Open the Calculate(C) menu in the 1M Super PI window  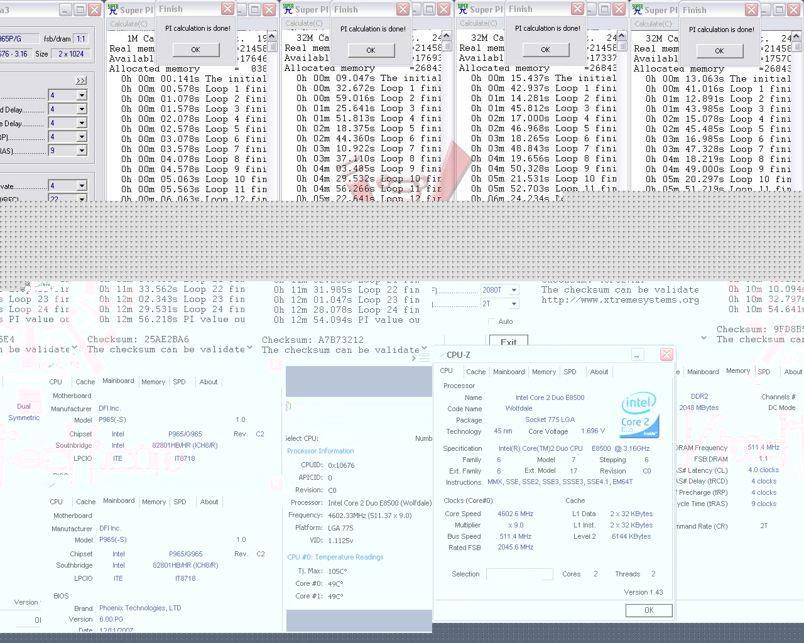click(129, 24)
